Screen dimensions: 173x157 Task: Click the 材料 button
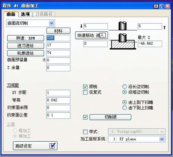tap(58, 31)
